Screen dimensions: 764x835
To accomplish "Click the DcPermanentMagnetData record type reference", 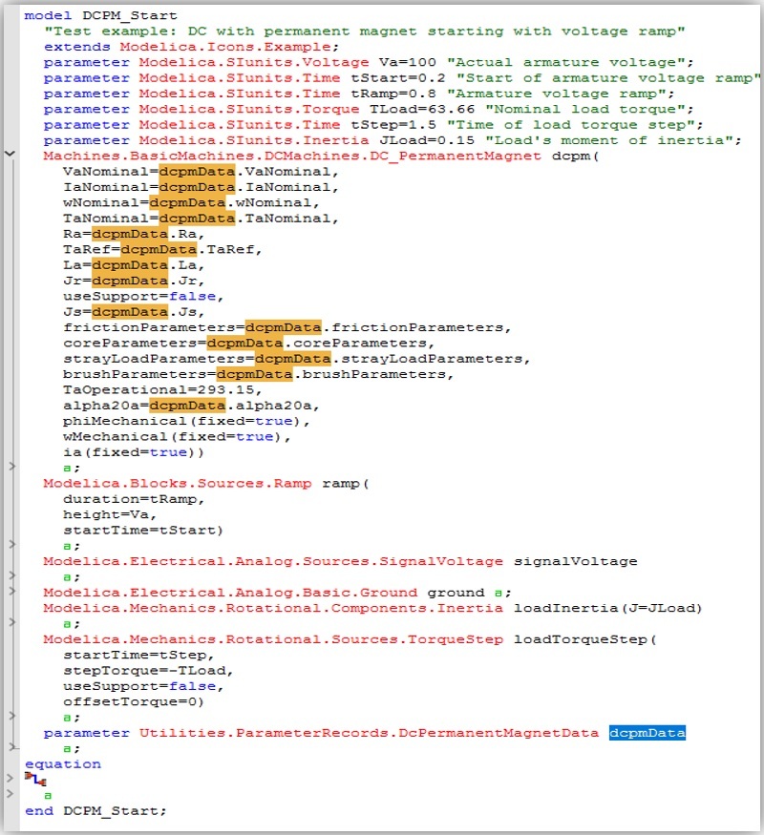I will 369,733.
